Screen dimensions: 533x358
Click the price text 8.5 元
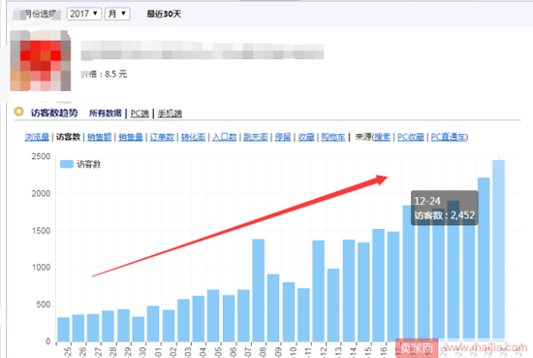coord(116,74)
